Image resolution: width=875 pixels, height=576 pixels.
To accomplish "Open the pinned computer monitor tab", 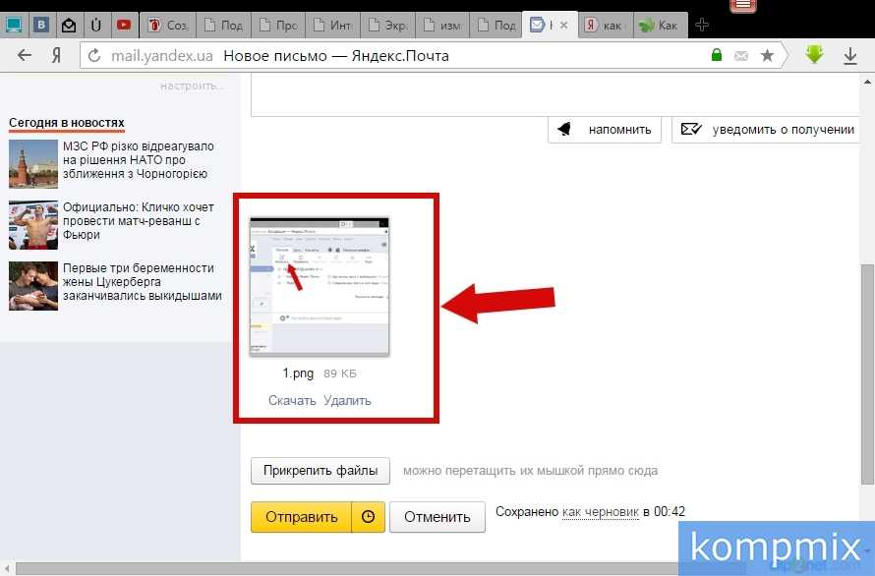I will point(14,26).
